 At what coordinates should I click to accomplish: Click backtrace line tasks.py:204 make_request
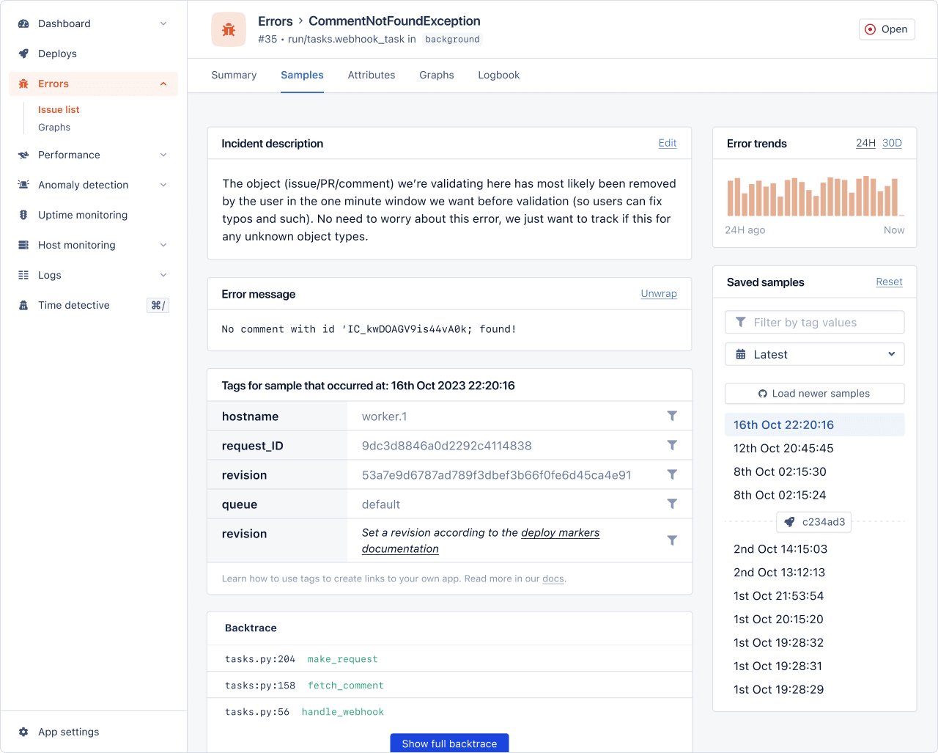point(449,658)
